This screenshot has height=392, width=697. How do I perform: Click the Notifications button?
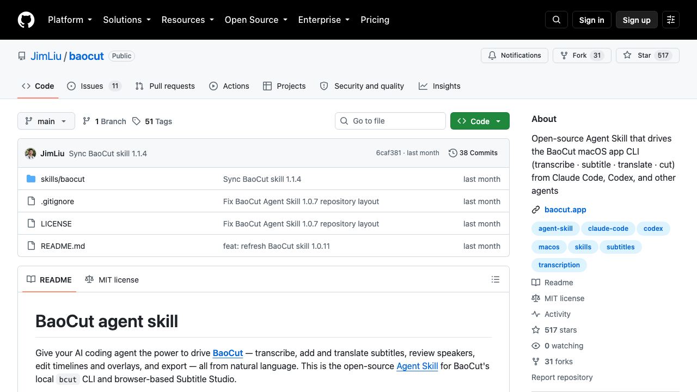[x=515, y=56]
